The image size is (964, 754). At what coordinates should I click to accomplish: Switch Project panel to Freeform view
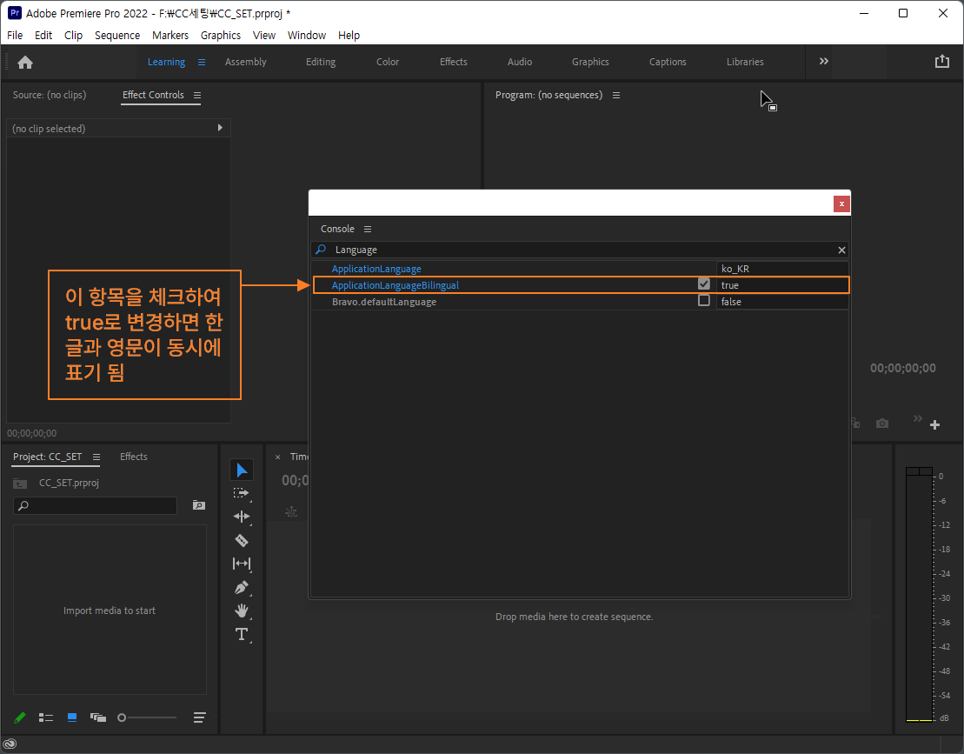(x=98, y=717)
